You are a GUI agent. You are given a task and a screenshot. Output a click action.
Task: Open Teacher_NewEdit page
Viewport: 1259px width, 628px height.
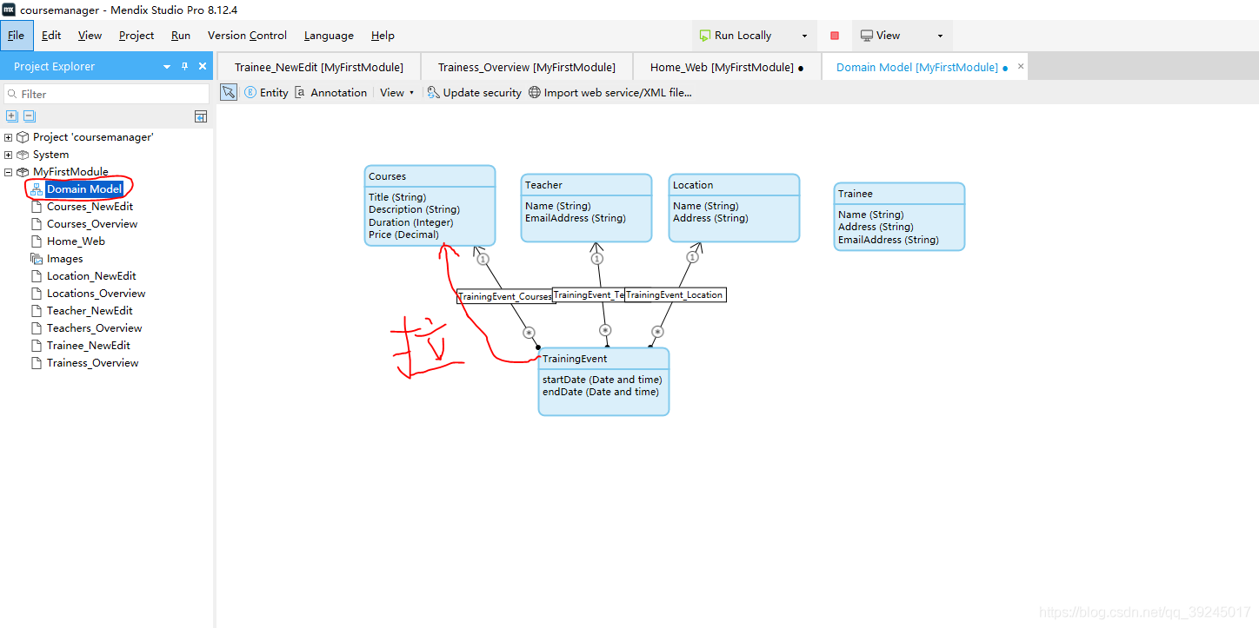(90, 311)
